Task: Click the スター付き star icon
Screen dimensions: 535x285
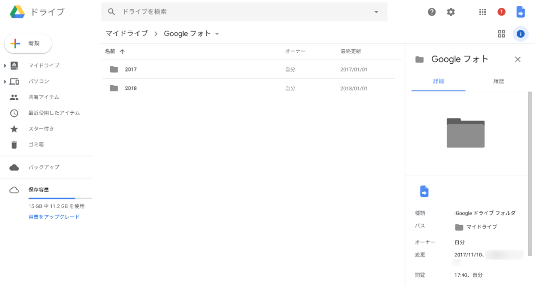Action: [14, 129]
